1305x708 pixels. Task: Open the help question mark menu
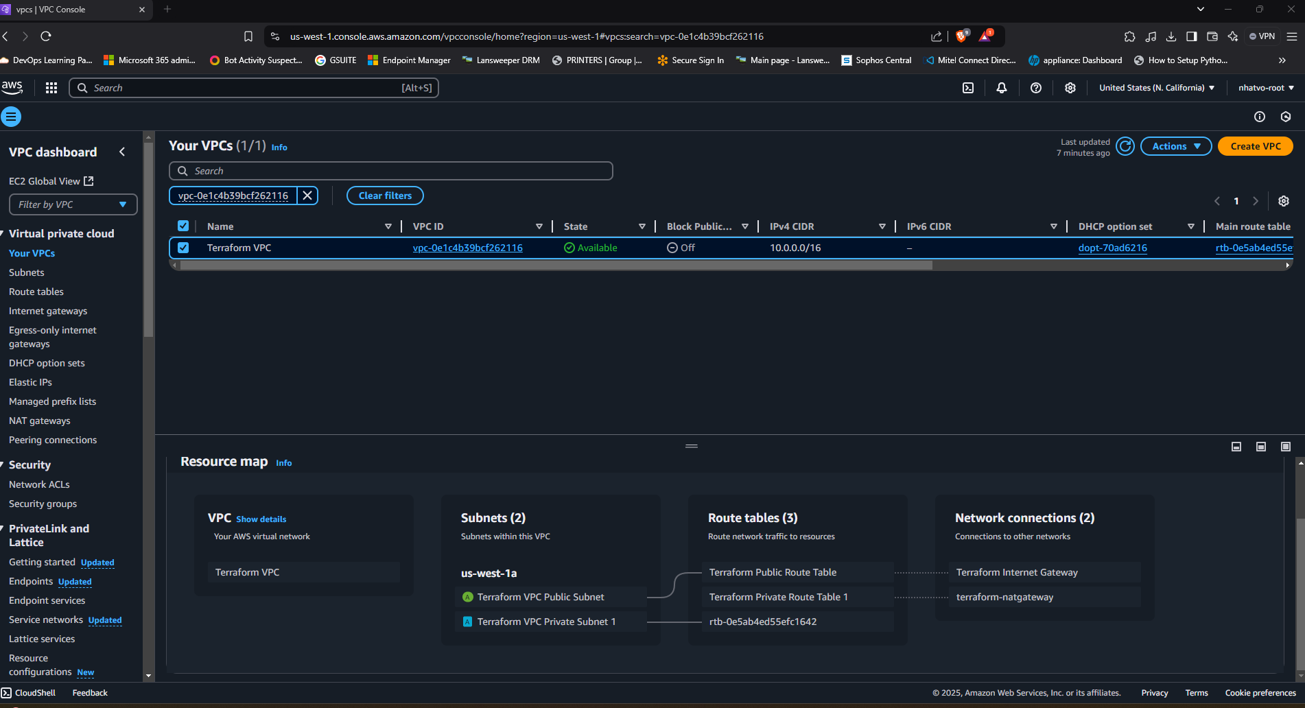click(1036, 88)
